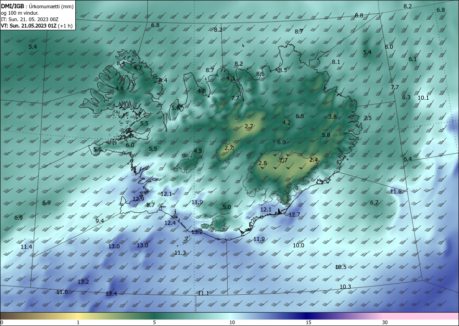Click the map value 6.4
Screen dimensions: 459x326
[x=408, y=159]
